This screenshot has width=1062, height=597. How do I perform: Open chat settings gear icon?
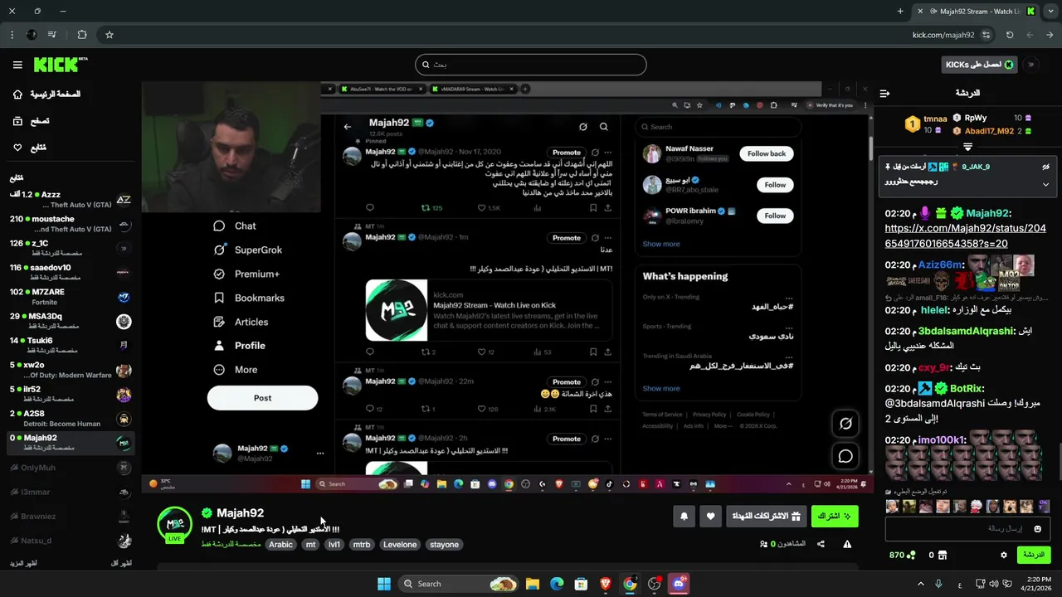pyautogui.click(x=1003, y=555)
